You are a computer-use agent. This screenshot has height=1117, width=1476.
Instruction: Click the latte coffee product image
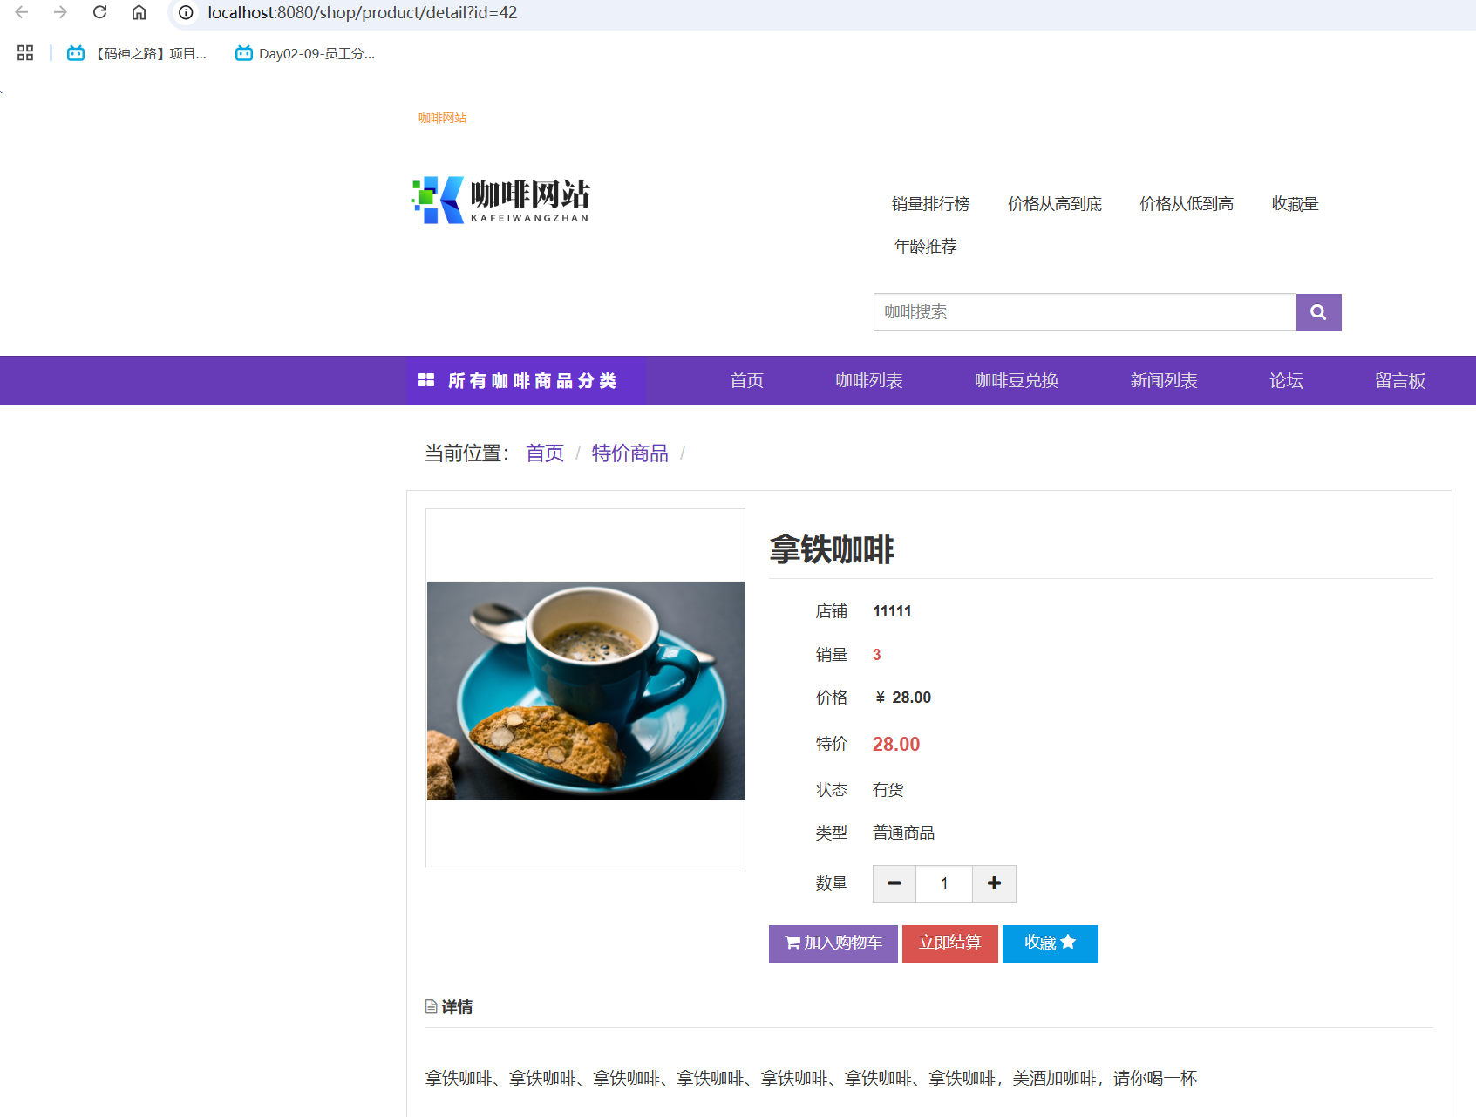[585, 689]
